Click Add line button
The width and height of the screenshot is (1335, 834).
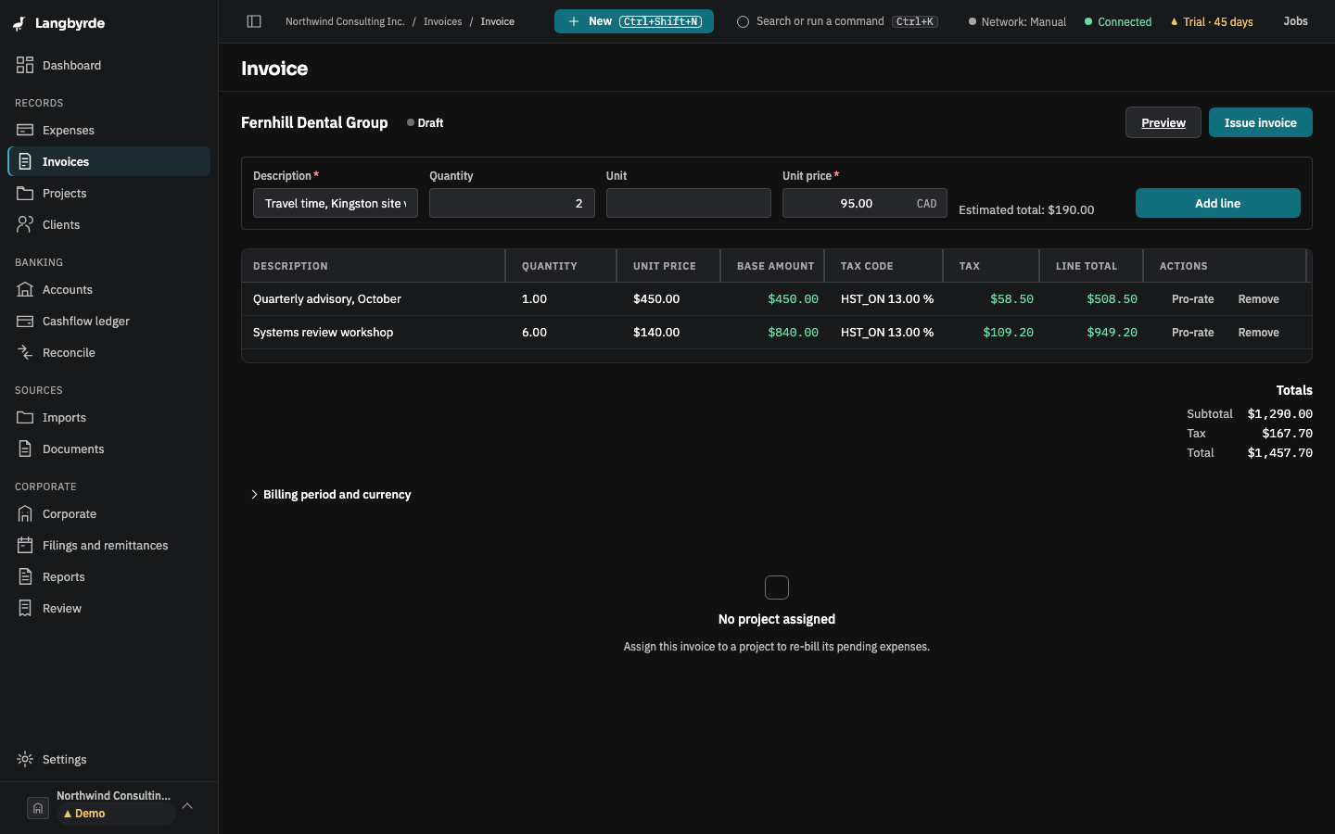1218,203
